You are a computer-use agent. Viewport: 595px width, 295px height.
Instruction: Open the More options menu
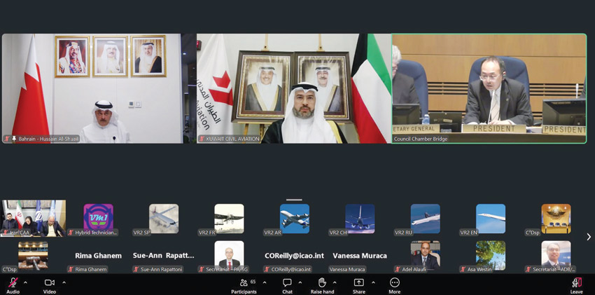[x=395, y=282]
